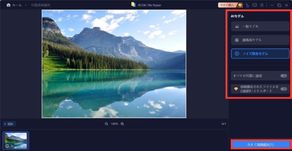Click the mountain lake preview image

coord(114,64)
